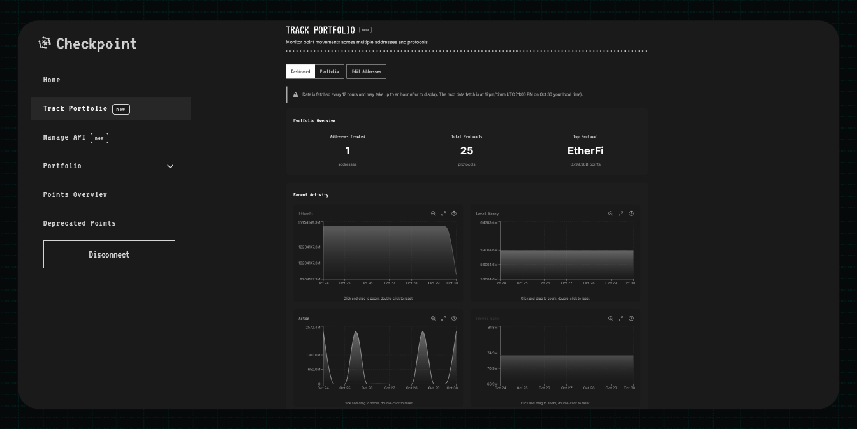Expand the Level Money chart view
Image resolution: width=857 pixels, height=429 pixels.
click(621, 214)
